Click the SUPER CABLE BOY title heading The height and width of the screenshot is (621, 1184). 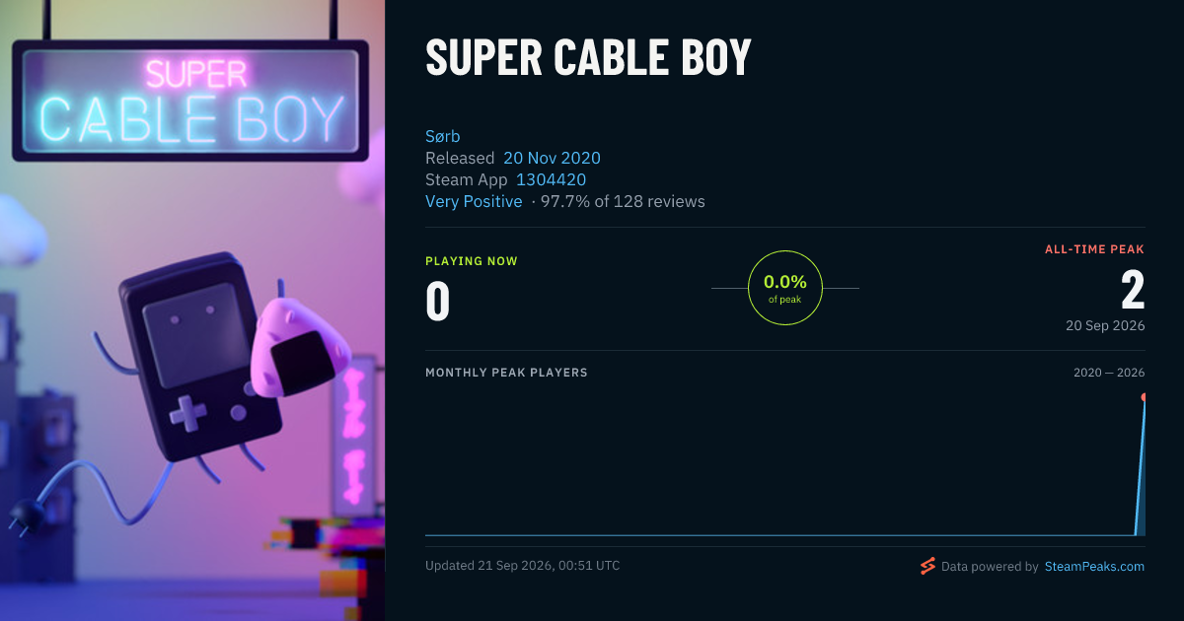pos(588,58)
